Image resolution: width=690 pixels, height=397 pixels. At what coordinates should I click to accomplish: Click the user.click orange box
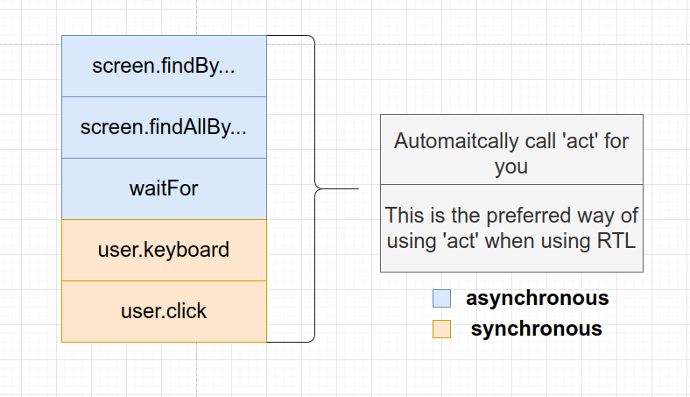164,311
